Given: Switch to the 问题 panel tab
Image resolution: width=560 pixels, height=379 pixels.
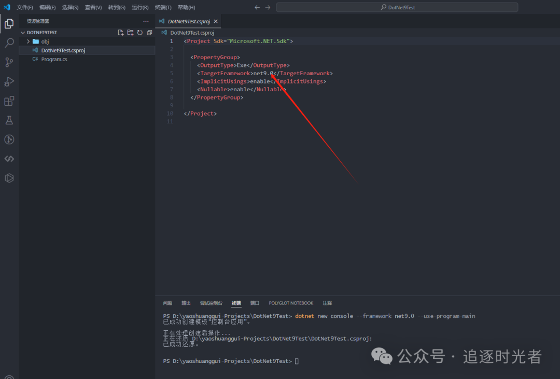Looking at the screenshot, I should pyautogui.click(x=167, y=303).
